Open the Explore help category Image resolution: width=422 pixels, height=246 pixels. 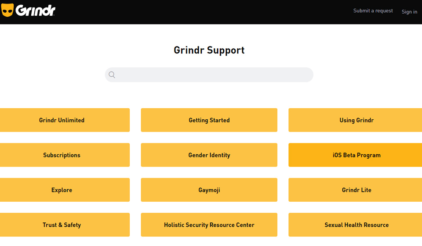62,190
